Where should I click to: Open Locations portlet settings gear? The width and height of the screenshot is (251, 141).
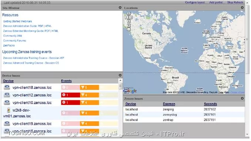(x=242, y=7)
